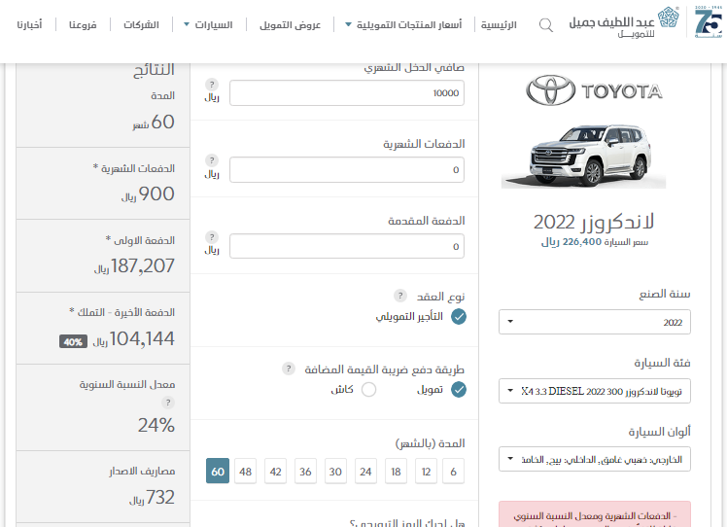Click the 24% annual rate value

[x=156, y=425]
